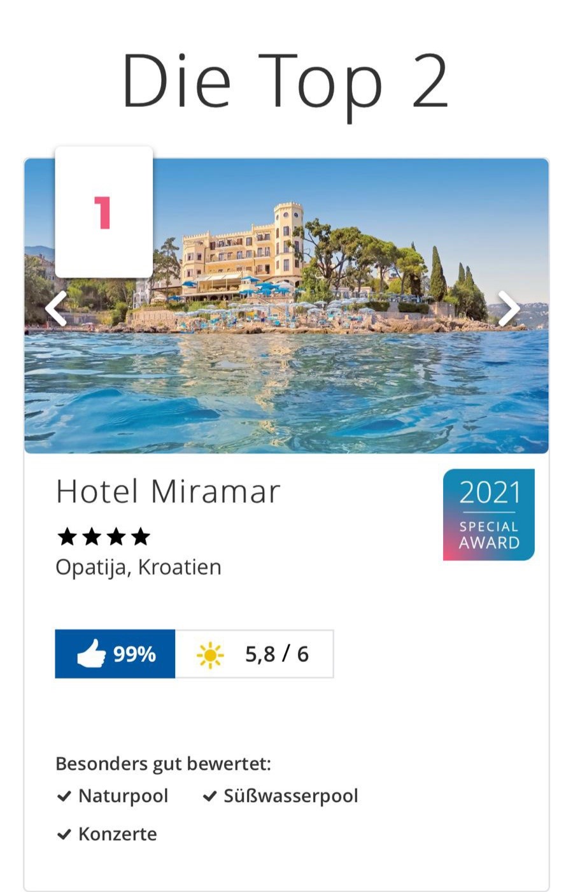Open the Hotel Miramar title link

(168, 492)
